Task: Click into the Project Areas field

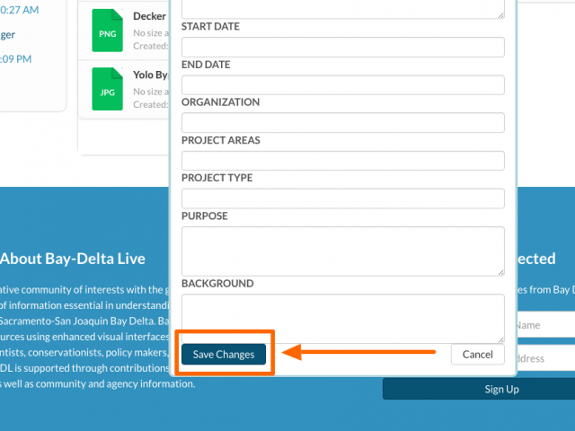Action: pos(342,161)
